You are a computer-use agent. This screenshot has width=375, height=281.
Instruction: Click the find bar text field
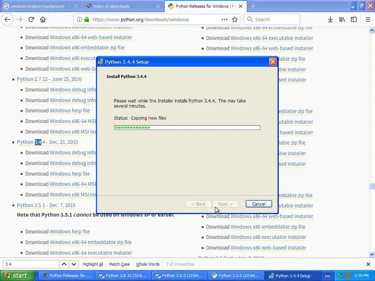(31, 264)
